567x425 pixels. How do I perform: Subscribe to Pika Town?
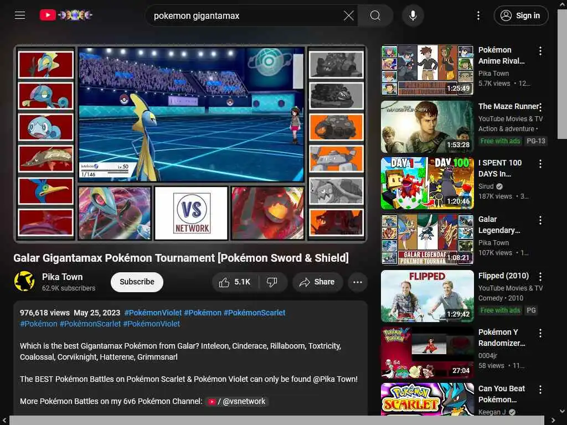pyautogui.click(x=137, y=282)
